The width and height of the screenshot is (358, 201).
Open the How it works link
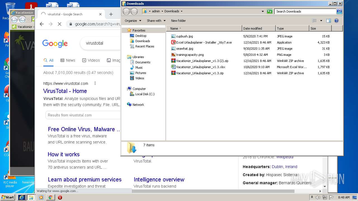[x=64, y=154]
